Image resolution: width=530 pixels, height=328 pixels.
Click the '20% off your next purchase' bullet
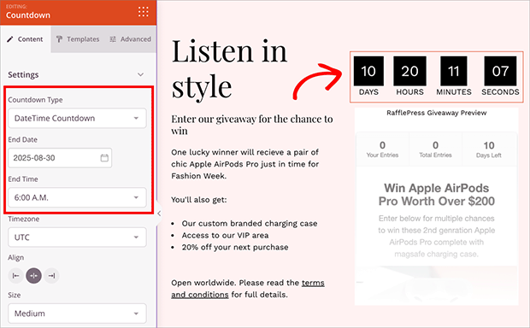235,247
